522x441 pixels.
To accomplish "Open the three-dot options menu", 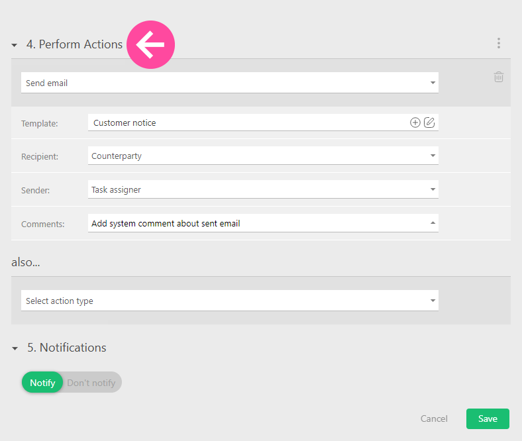I will pyautogui.click(x=498, y=44).
